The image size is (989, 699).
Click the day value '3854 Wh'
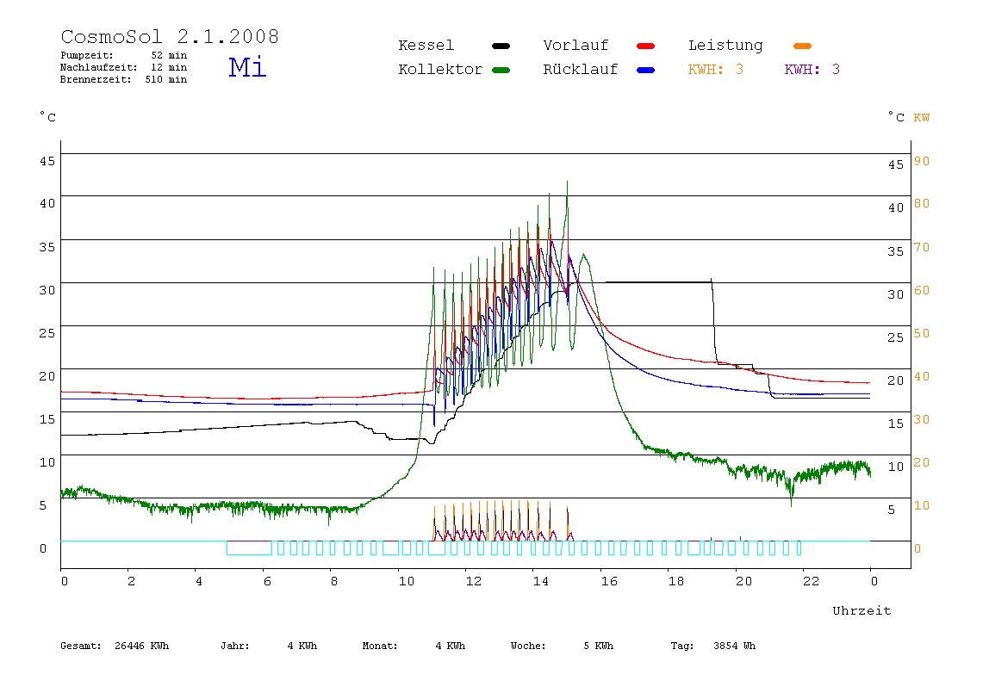pyautogui.click(x=734, y=646)
